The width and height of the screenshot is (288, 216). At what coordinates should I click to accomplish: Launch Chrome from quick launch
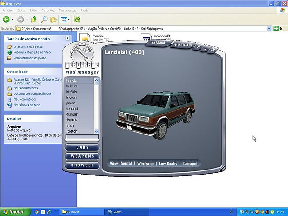(x=36, y=212)
